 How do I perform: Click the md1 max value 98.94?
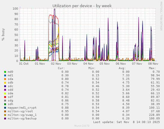[x=155, y=75]
